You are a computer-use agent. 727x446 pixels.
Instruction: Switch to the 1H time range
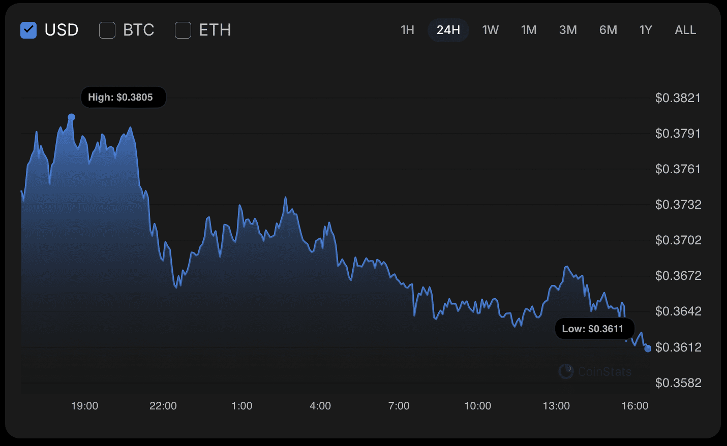[x=407, y=30]
